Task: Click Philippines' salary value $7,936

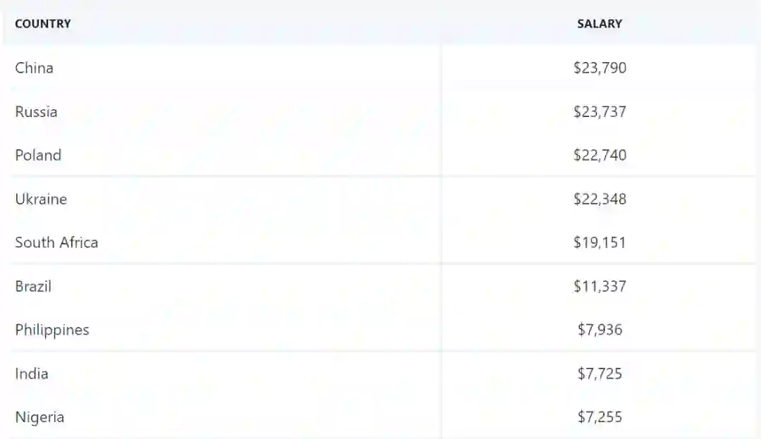Action: (x=600, y=330)
